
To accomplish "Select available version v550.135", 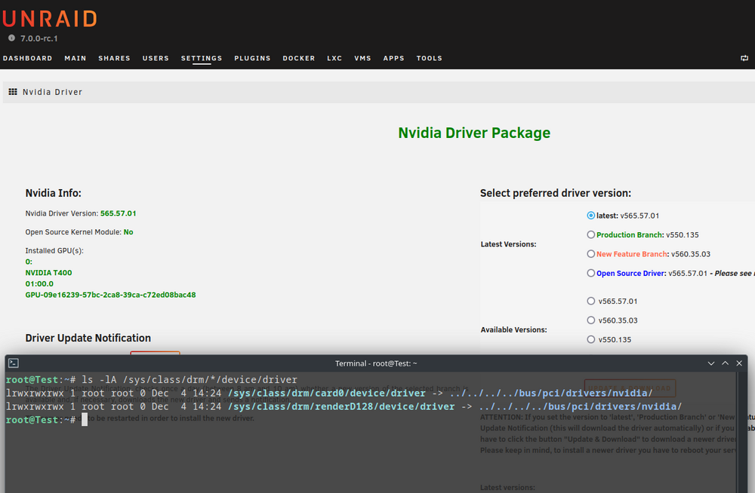I will [x=591, y=339].
